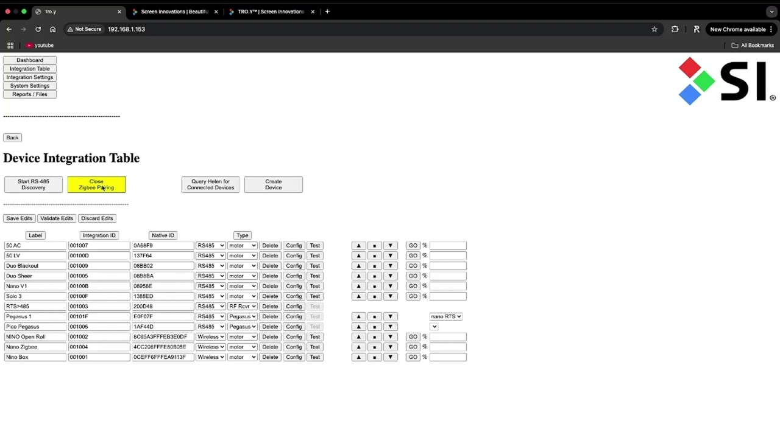This screenshot has height=438, width=780.
Task: Click the up arrow for 50 AC
Action: click(x=359, y=246)
